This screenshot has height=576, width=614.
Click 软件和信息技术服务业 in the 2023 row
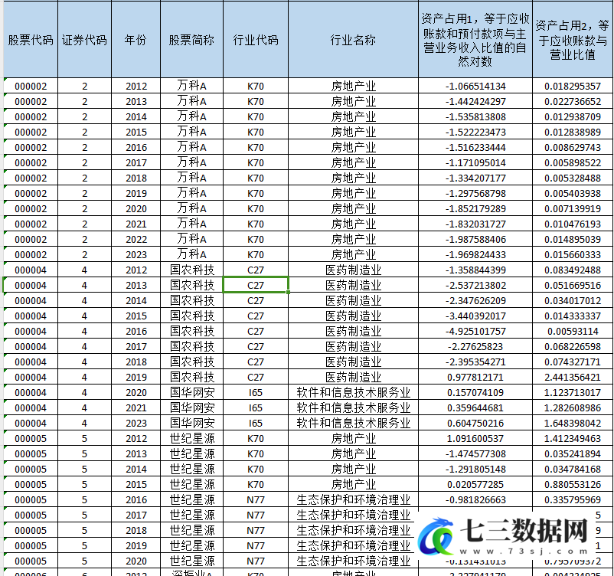(x=353, y=423)
